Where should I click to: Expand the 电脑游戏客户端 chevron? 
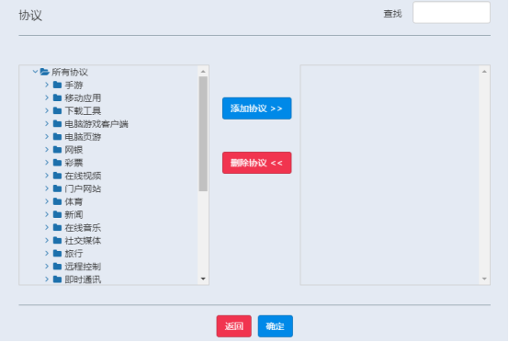coord(47,123)
